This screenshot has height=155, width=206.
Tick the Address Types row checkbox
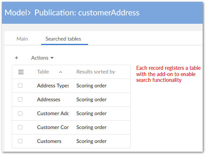20,86
